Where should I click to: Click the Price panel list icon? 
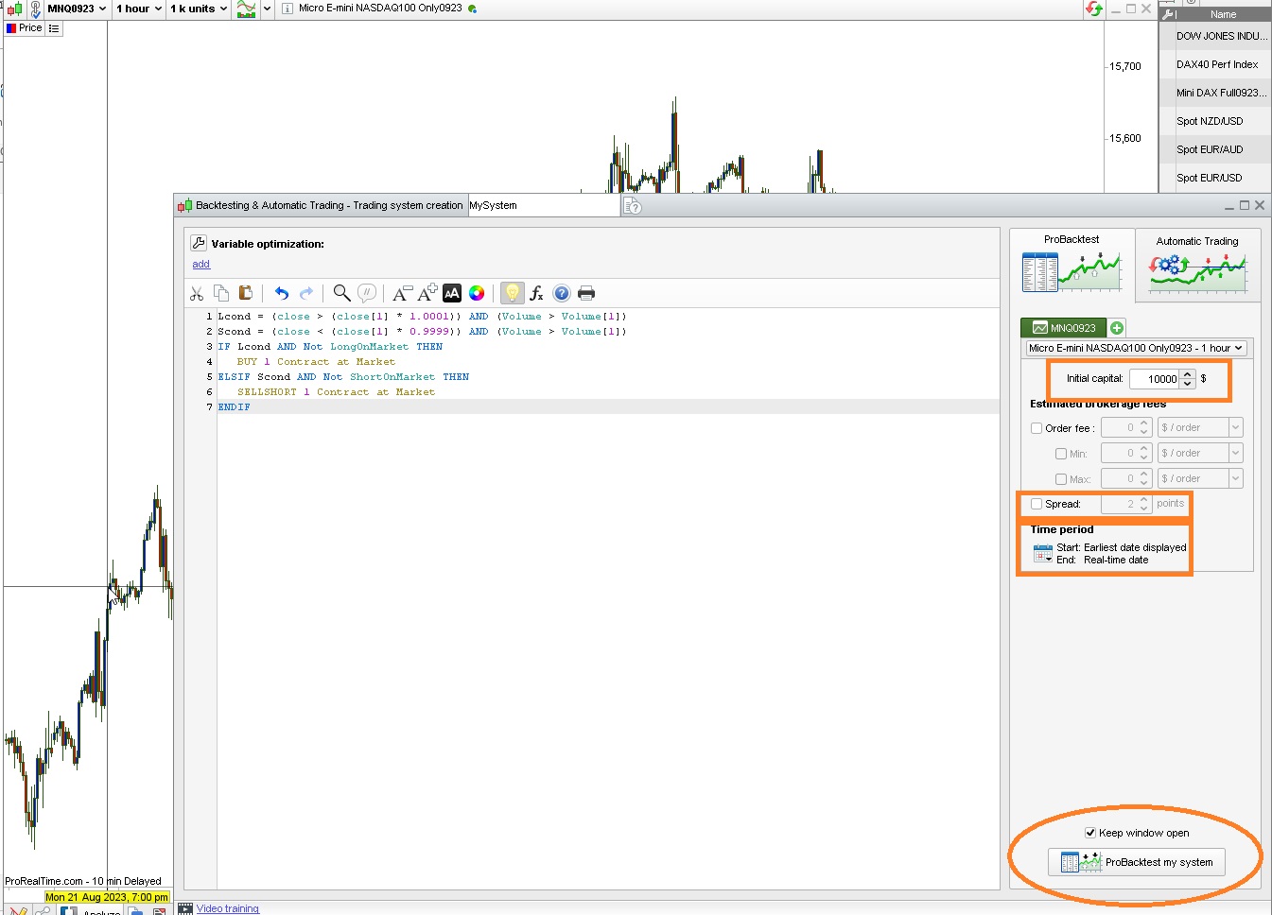coord(54,28)
